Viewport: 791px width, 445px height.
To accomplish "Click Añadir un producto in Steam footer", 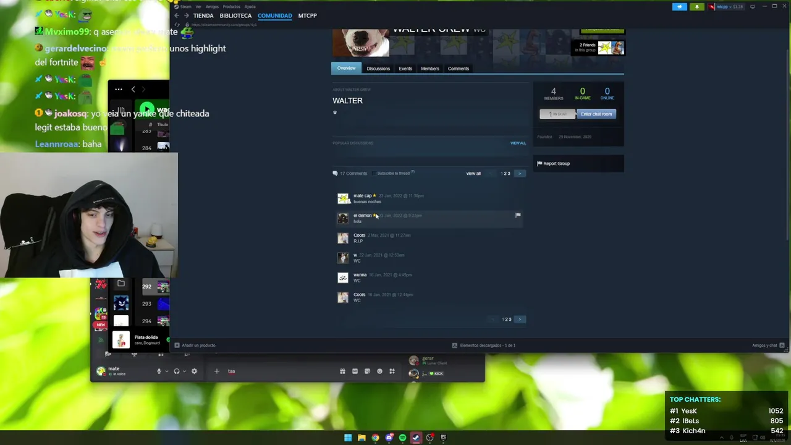I will tap(195, 345).
